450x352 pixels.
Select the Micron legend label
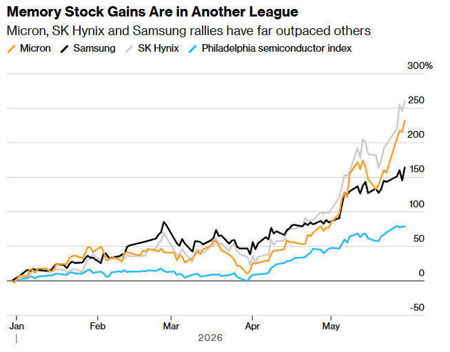pos(35,48)
